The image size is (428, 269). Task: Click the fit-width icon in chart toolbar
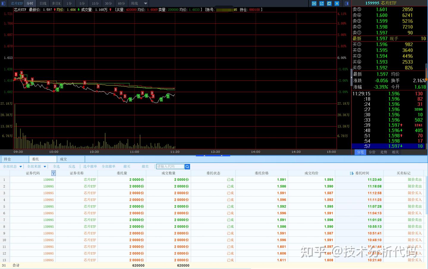click(x=314, y=4)
